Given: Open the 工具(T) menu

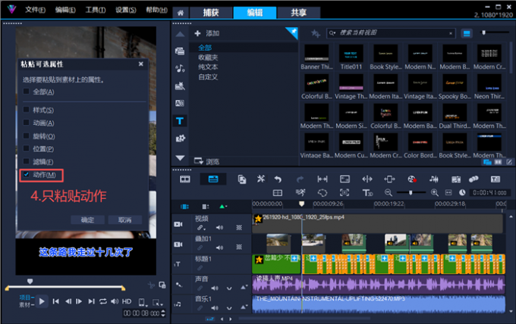Looking at the screenshot, I should click(96, 10).
